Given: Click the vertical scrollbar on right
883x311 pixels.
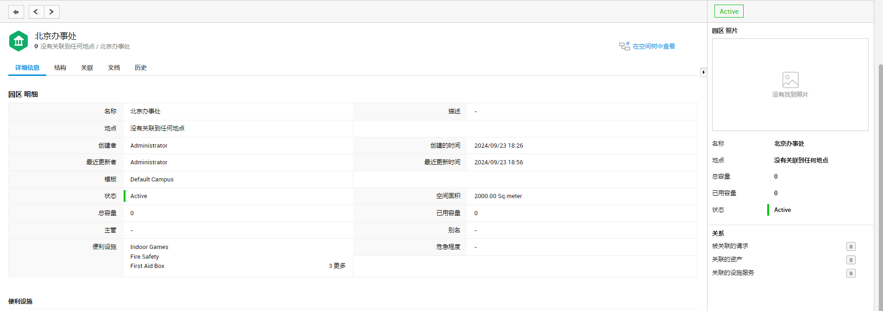Looking at the screenshot, I should coord(880,185).
